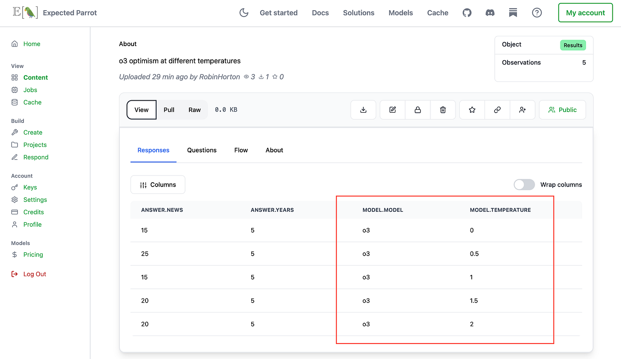Click the trash delete icon button
Screen dimensions: 621x359
443,110
